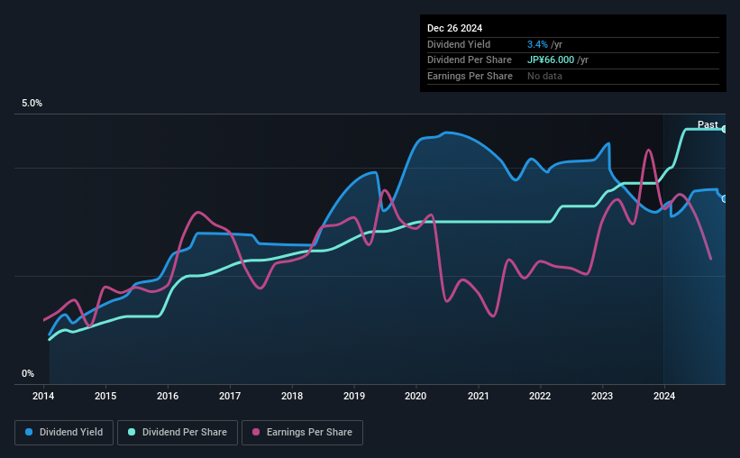
Task: Toggle the Dividend Yield legend button
Action: coord(64,432)
